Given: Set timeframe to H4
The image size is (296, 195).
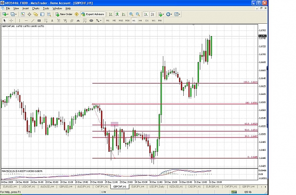Looking at the screenshot, I should point(140,20).
